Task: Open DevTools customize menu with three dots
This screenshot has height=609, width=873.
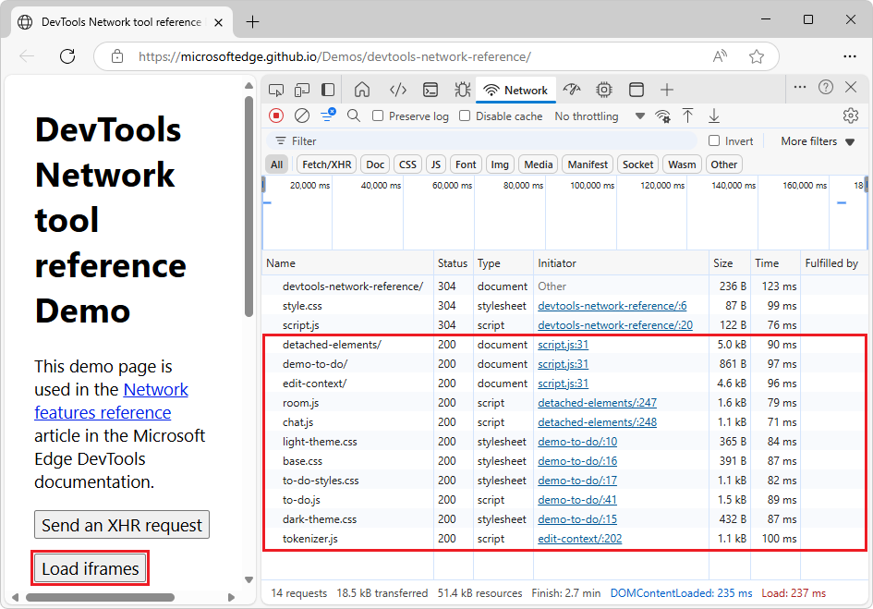Action: [800, 87]
